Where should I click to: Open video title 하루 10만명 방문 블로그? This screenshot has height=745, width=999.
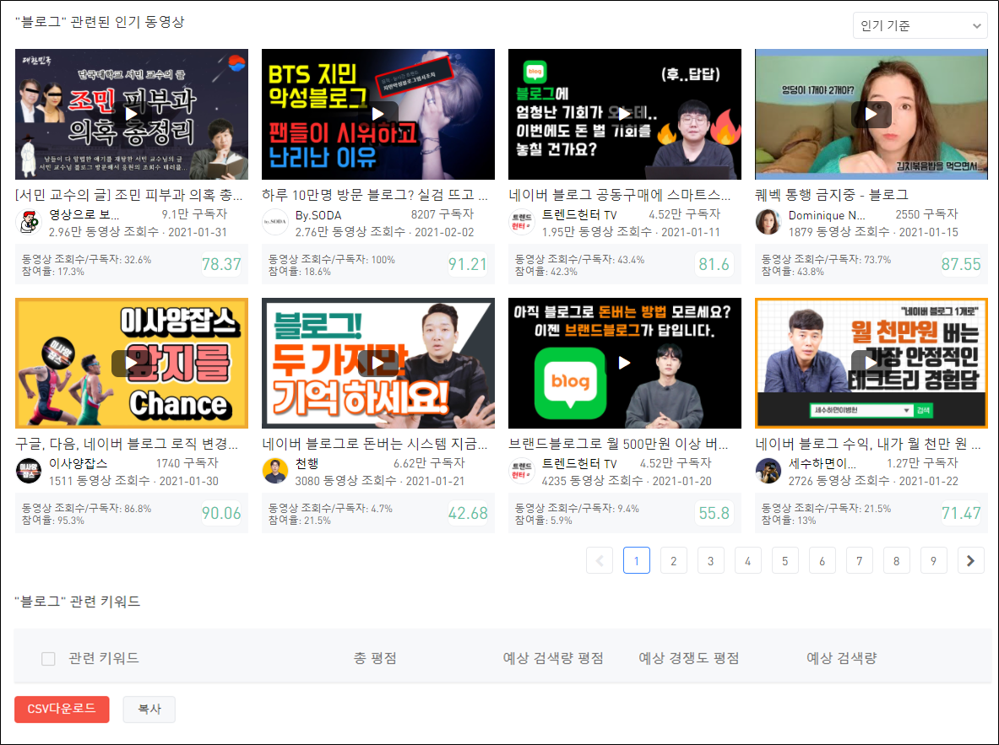point(375,195)
